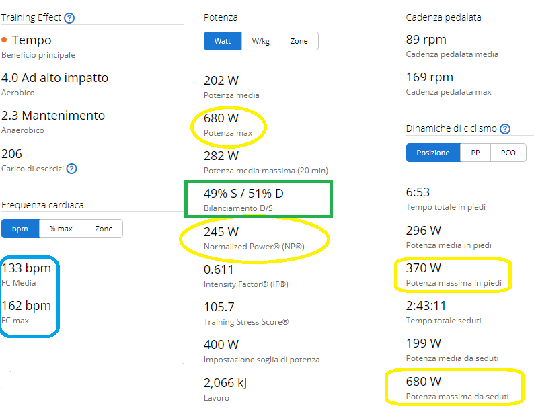The image size is (534, 408).
Task: Show heart rate Zone view
Action: [104, 229]
